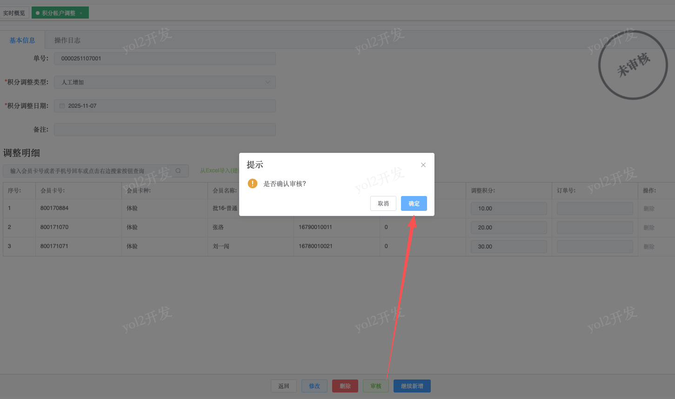Delete the 张洛 row
675x399 pixels.
pos(649,228)
